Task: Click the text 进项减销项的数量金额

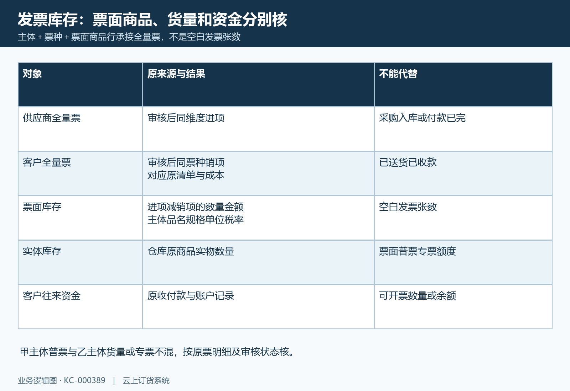Action: [x=196, y=207]
